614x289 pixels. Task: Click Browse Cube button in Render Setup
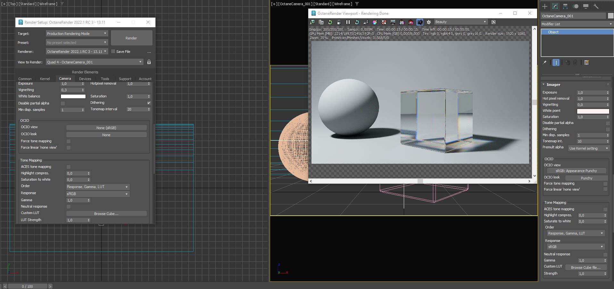pos(106,214)
